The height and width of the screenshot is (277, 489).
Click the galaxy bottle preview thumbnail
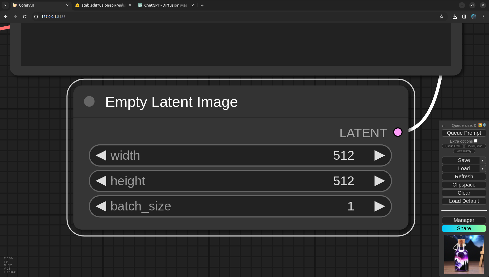click(x=464, y=255)
